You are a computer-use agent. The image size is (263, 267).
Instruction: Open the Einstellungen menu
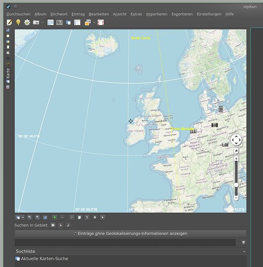209,14
